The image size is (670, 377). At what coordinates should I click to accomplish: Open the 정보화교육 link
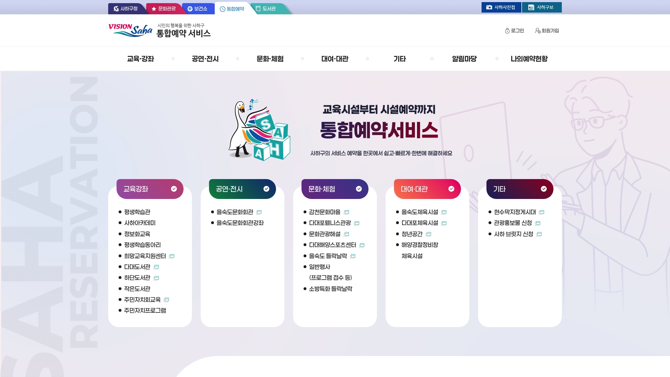[137, 234]
